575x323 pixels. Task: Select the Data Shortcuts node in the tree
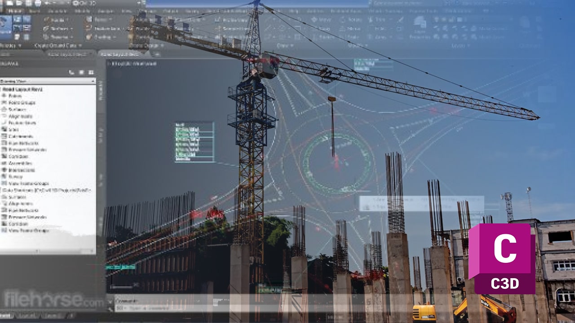point(47,190)
